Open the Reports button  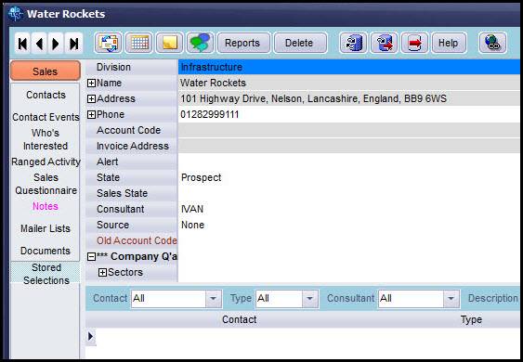[x=242, y=43]
